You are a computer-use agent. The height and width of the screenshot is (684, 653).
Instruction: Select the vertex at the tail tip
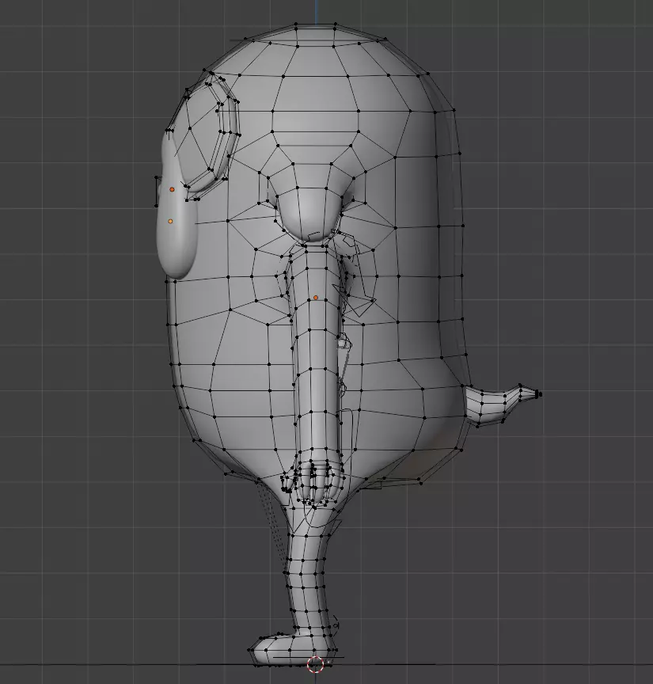(540, 394)
